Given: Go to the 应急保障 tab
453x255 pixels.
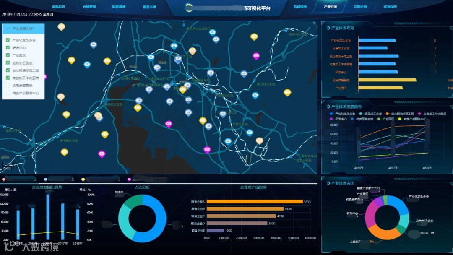Looking at the screenshot, I should pos(390,7).
